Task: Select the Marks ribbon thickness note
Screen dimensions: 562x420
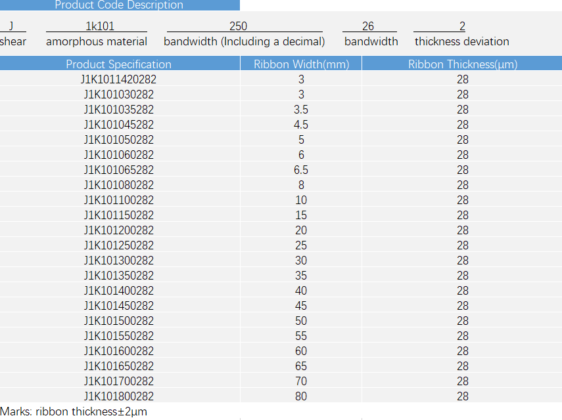Action: point(74,412)
